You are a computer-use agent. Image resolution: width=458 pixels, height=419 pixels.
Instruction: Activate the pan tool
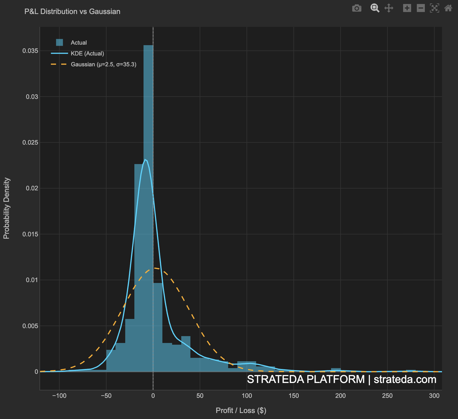click(389, 8)
